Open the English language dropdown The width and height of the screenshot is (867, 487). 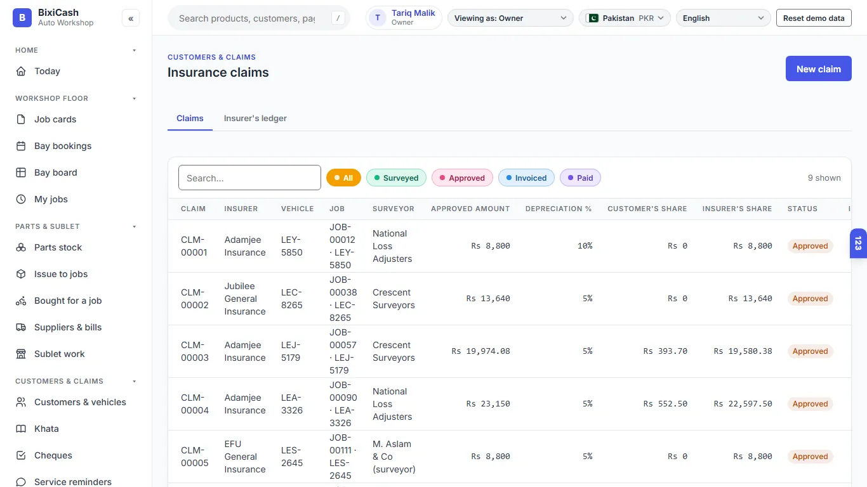pyautogui.click(x=724, y=18)
